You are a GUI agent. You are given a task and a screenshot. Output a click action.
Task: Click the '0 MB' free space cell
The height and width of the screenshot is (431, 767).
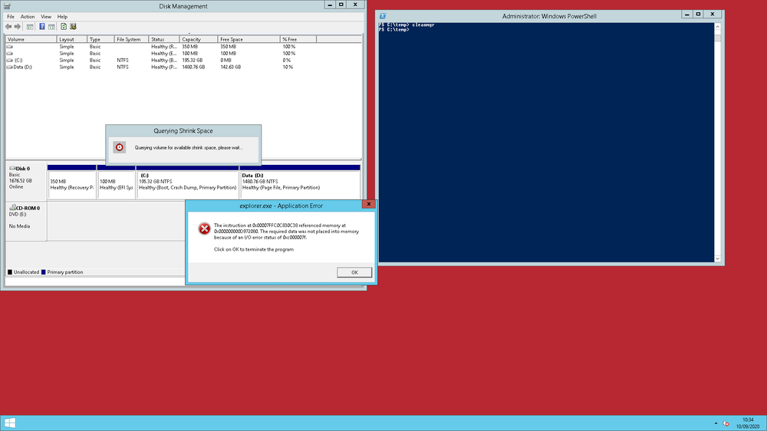pyautogui.click(x=225, y=60)
